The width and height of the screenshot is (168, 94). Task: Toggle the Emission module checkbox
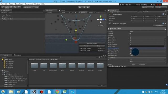(x=109, y=57)
